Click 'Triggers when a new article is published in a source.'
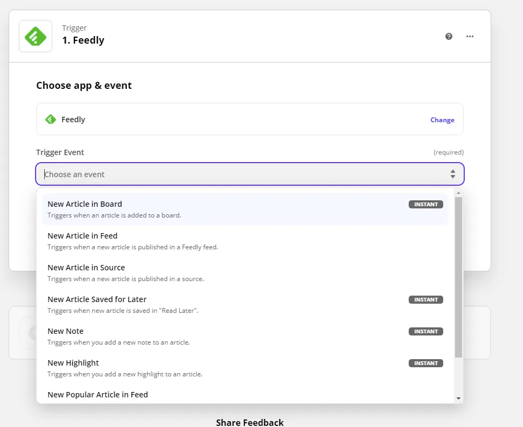The width and height of the screenshot is (523, 427). point(126,279)
